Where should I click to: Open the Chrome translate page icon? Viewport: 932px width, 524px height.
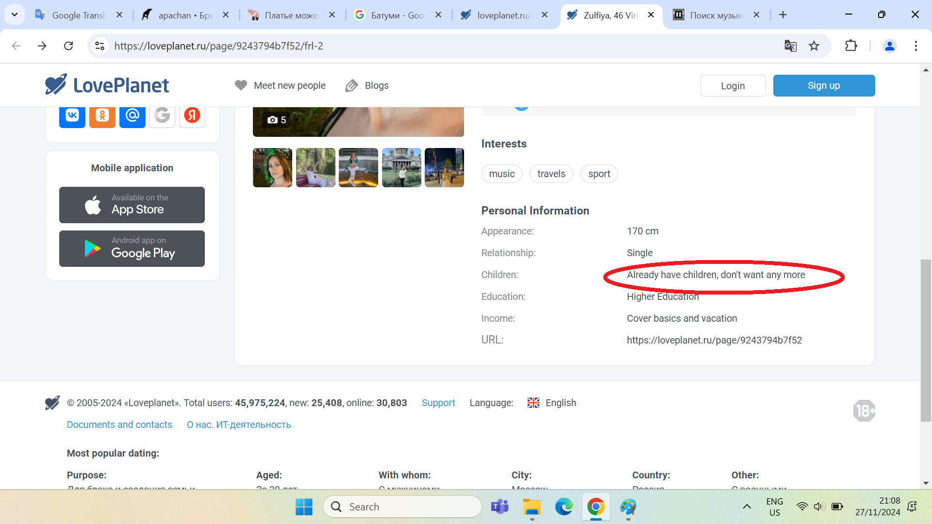(x=790, y=46)
